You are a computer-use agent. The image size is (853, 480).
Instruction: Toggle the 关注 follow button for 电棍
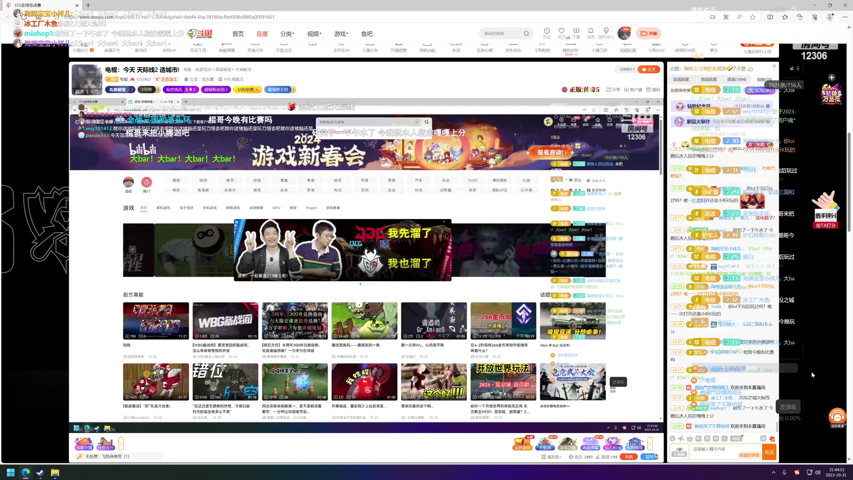[649, 69]
